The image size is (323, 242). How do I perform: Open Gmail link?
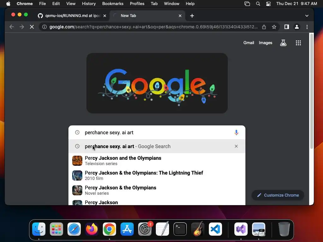click(249, 43)
